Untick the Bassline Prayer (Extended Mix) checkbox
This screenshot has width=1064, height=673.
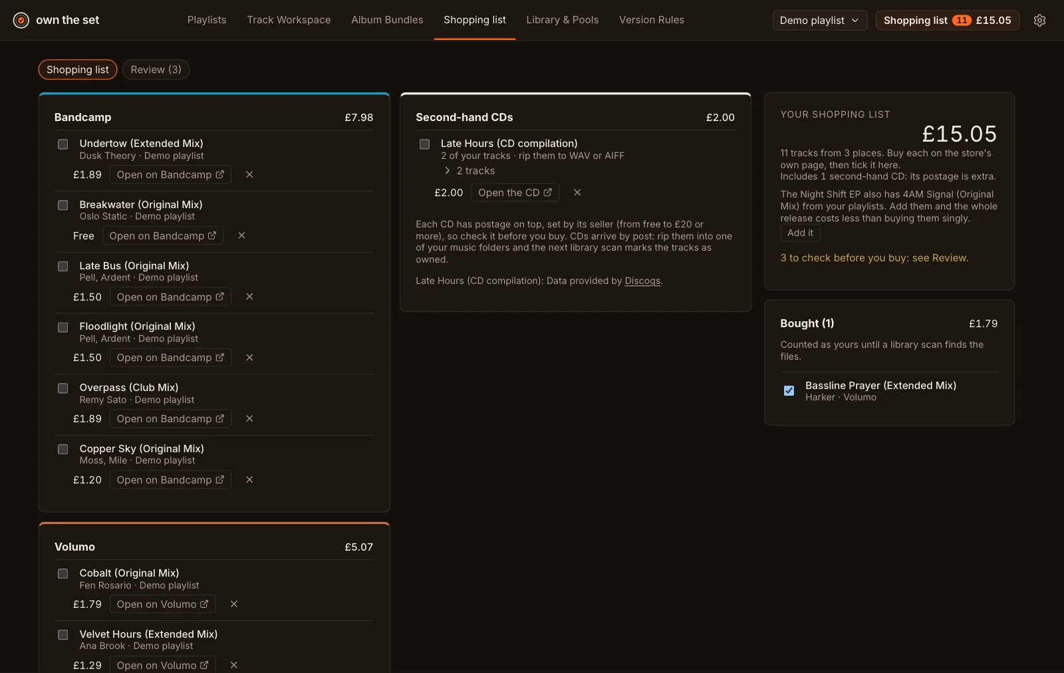pos(789,391)
